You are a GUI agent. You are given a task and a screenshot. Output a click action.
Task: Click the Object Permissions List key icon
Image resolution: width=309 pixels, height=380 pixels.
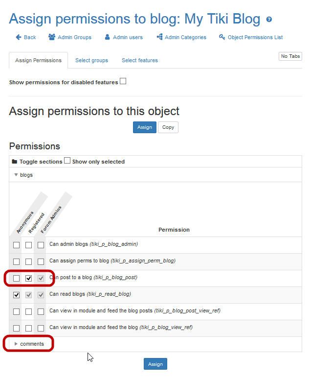pos(222,37)
